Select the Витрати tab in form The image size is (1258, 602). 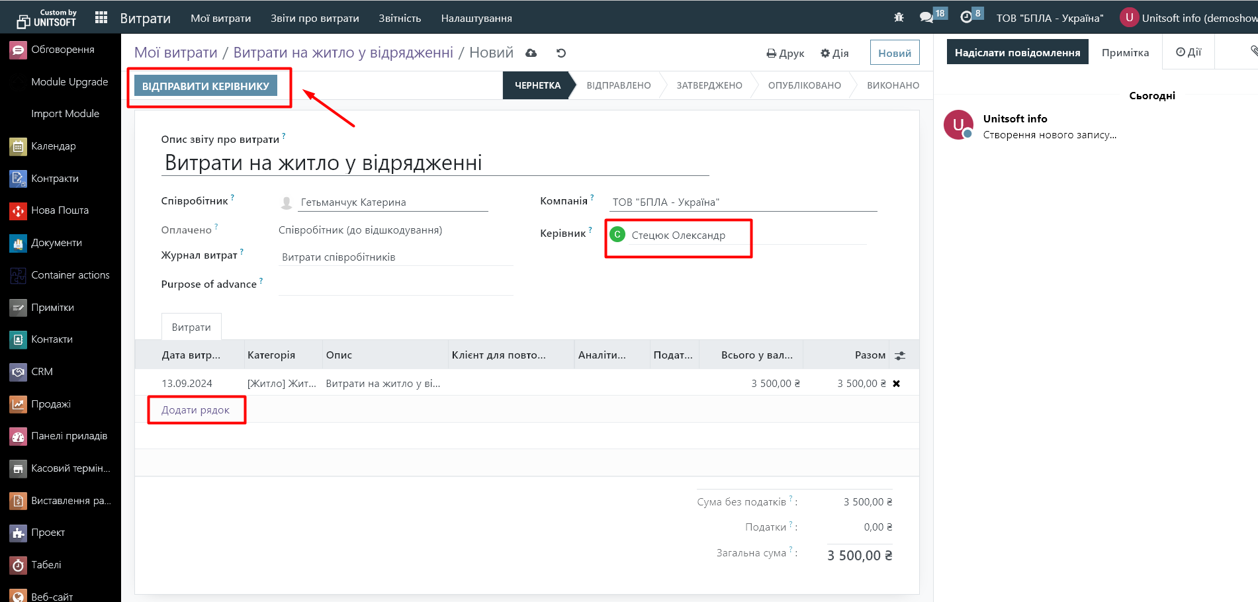pos(191,327)
